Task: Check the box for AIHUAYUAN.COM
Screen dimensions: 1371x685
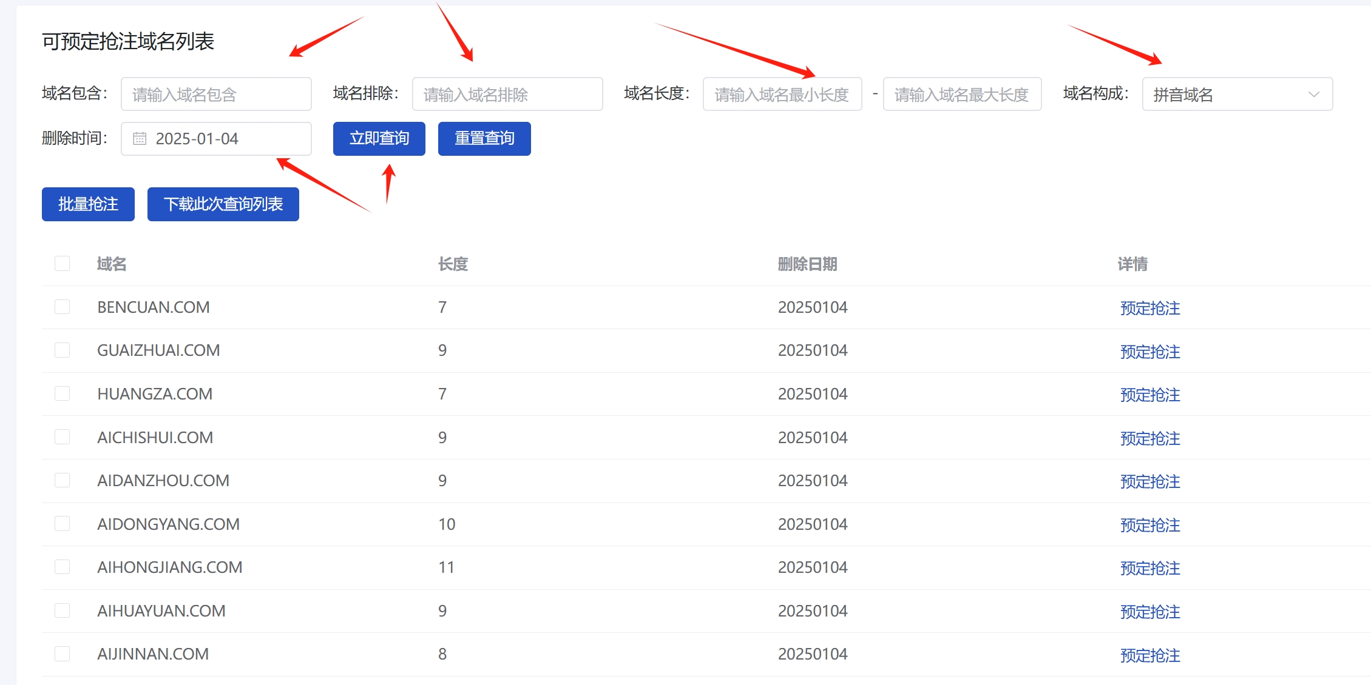Action: pyautogui.click(x=62, y=610)
